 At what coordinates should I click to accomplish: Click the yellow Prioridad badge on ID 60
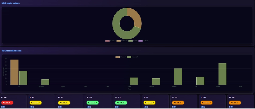point(36,103)
